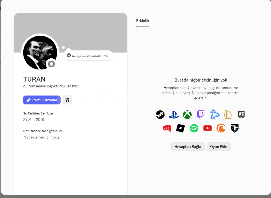The width and height of the screenshot is (271, 198).
Task: Click the Spotify connection icon
Action: tap(194, 128)
